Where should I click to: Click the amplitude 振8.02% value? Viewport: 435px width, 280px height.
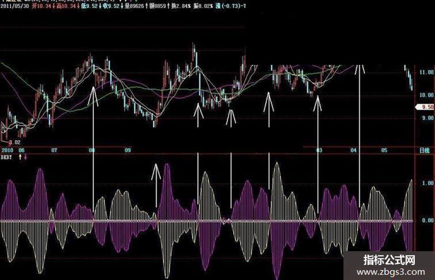pyautogui.click(x=203, y=6)
